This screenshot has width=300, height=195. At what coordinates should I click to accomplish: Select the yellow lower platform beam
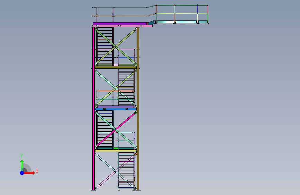point(116,151)
